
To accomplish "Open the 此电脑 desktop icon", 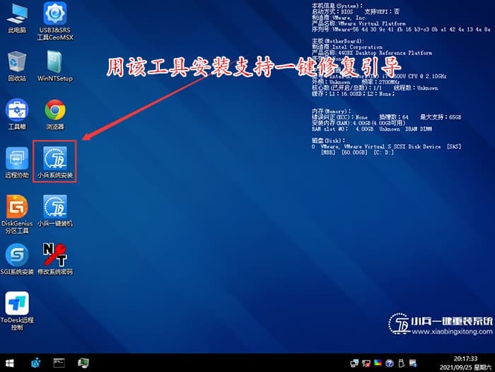I will [17, 18].
